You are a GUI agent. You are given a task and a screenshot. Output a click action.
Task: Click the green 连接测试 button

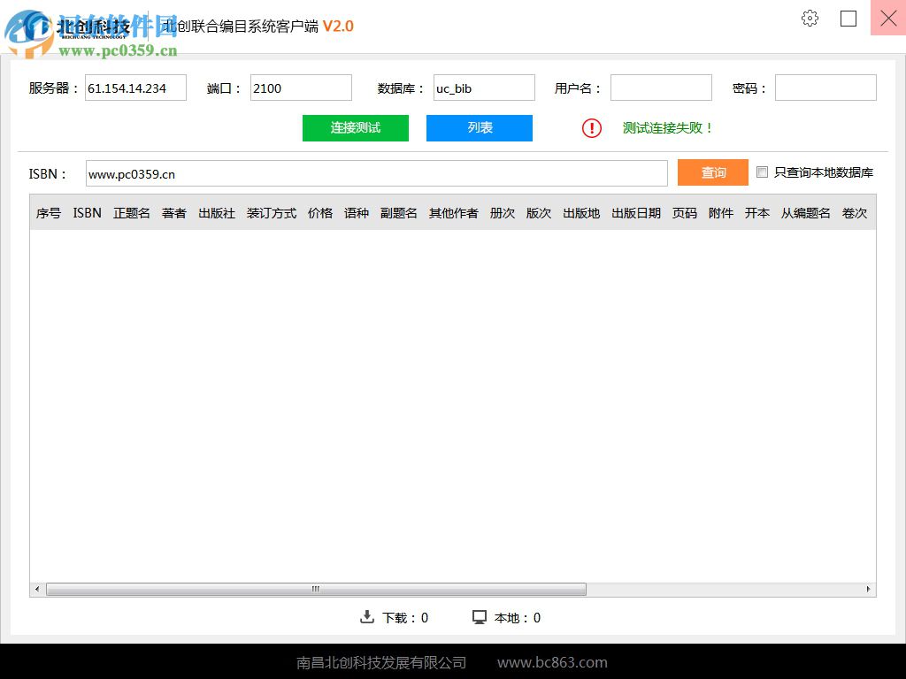355,127
